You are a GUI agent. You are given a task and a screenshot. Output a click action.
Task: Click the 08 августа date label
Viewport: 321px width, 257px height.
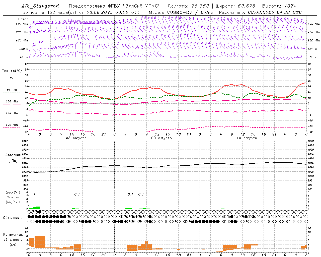coord(76,138)
